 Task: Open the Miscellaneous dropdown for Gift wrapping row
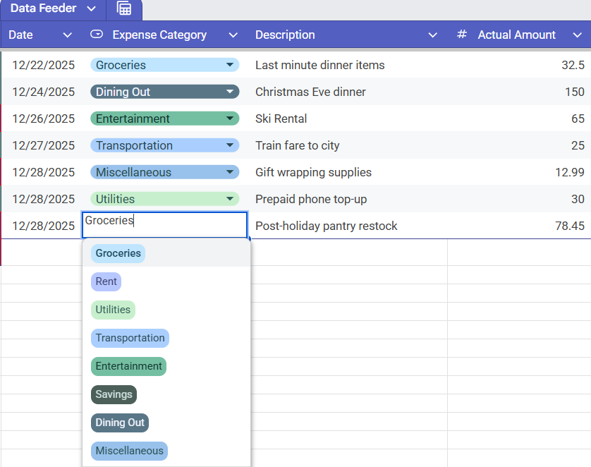point(229,172)
